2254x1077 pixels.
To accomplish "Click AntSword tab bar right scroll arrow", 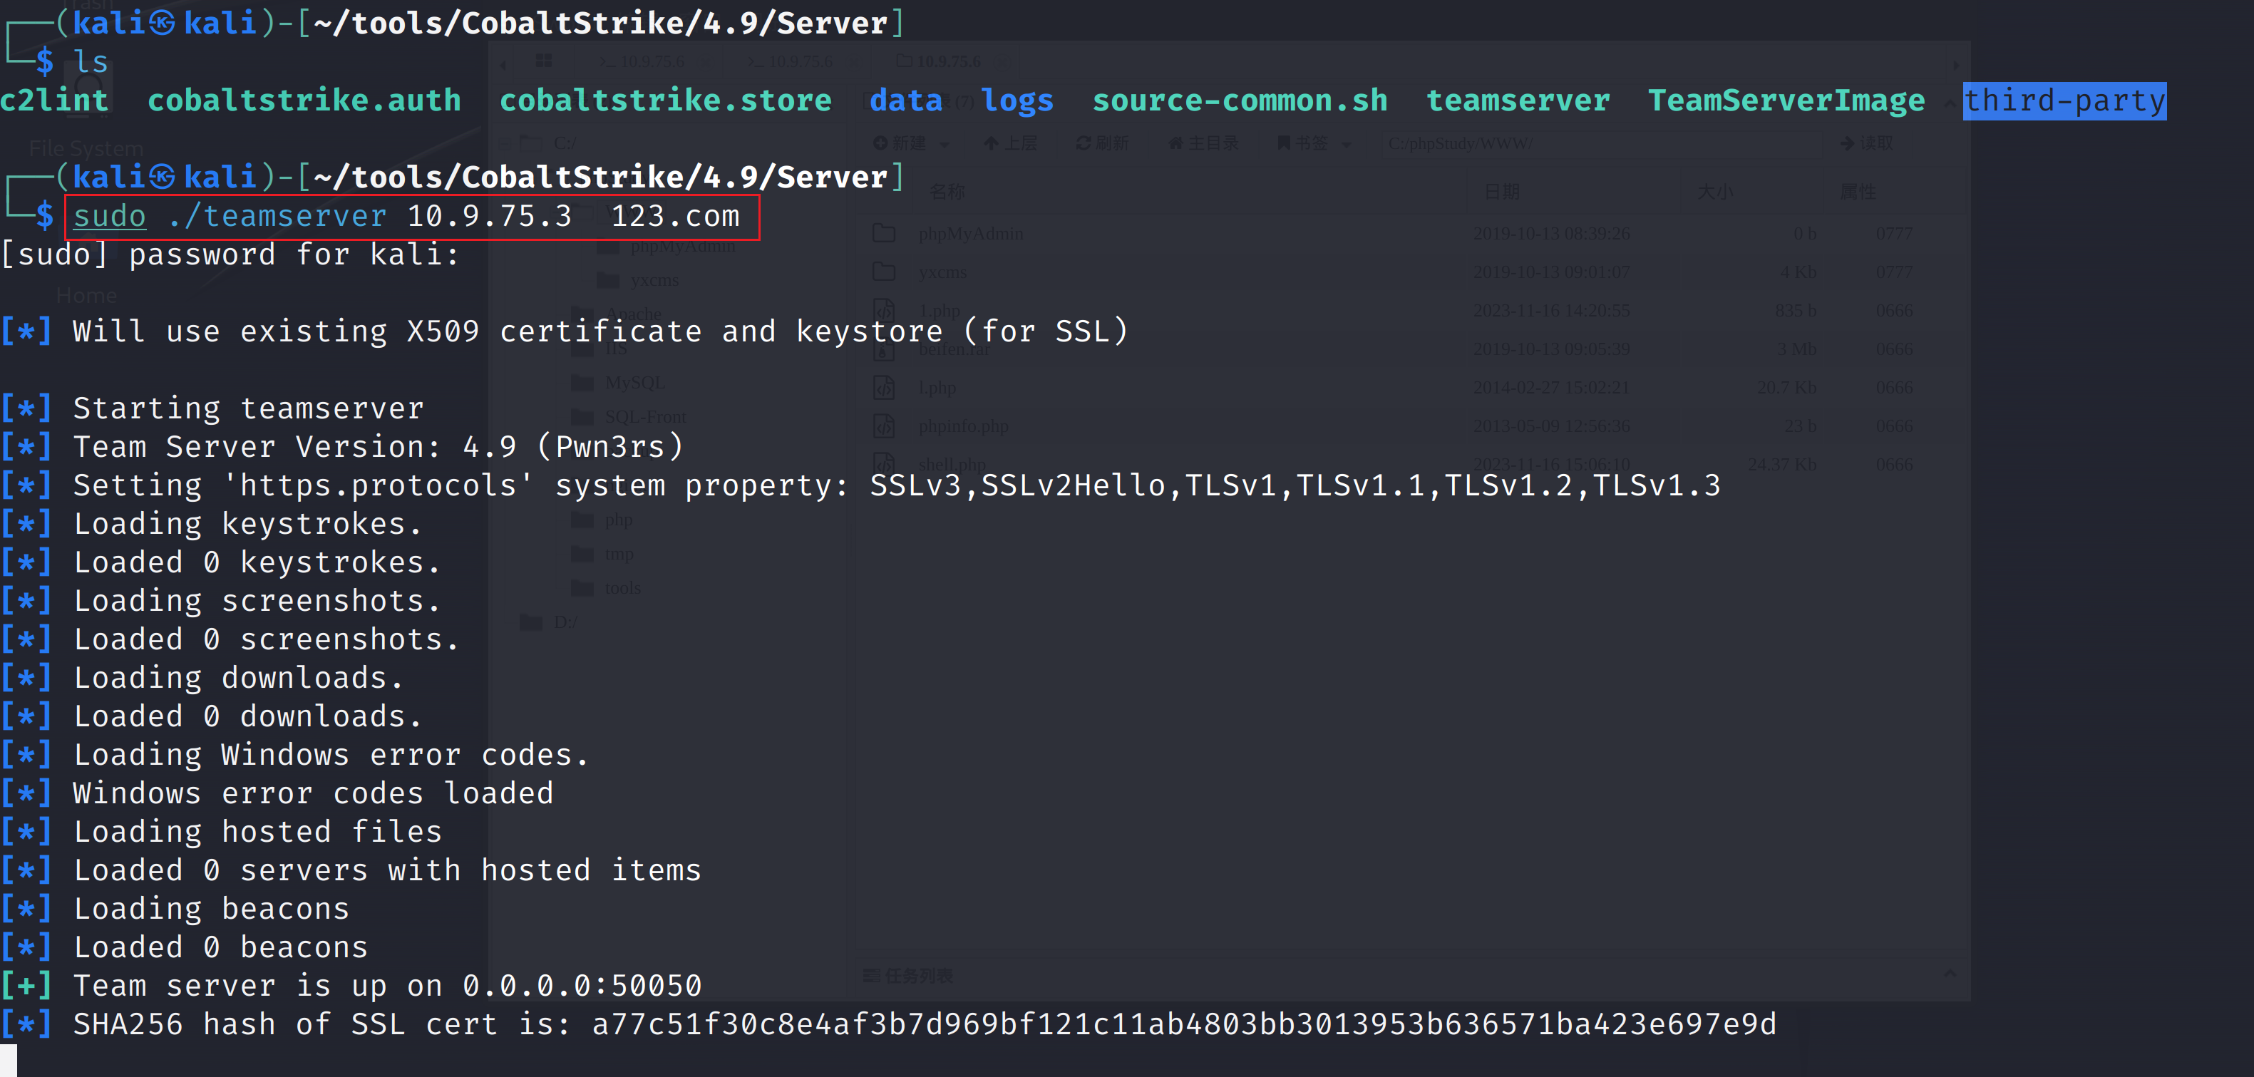I will (1955, 64).
